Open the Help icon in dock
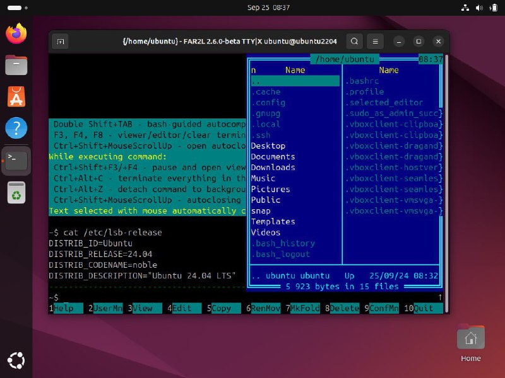 pos(16,128)
